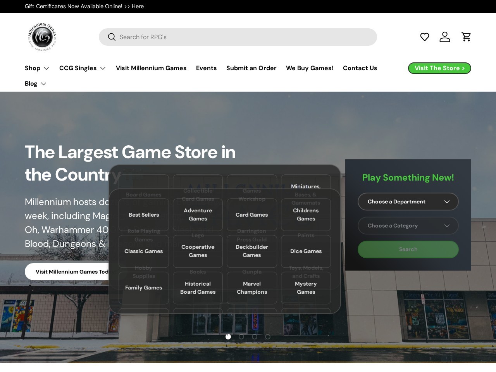Open the gift certificates Here link
Screen dimensions: 496x372
pyautogui.click(x=138, y=6)
